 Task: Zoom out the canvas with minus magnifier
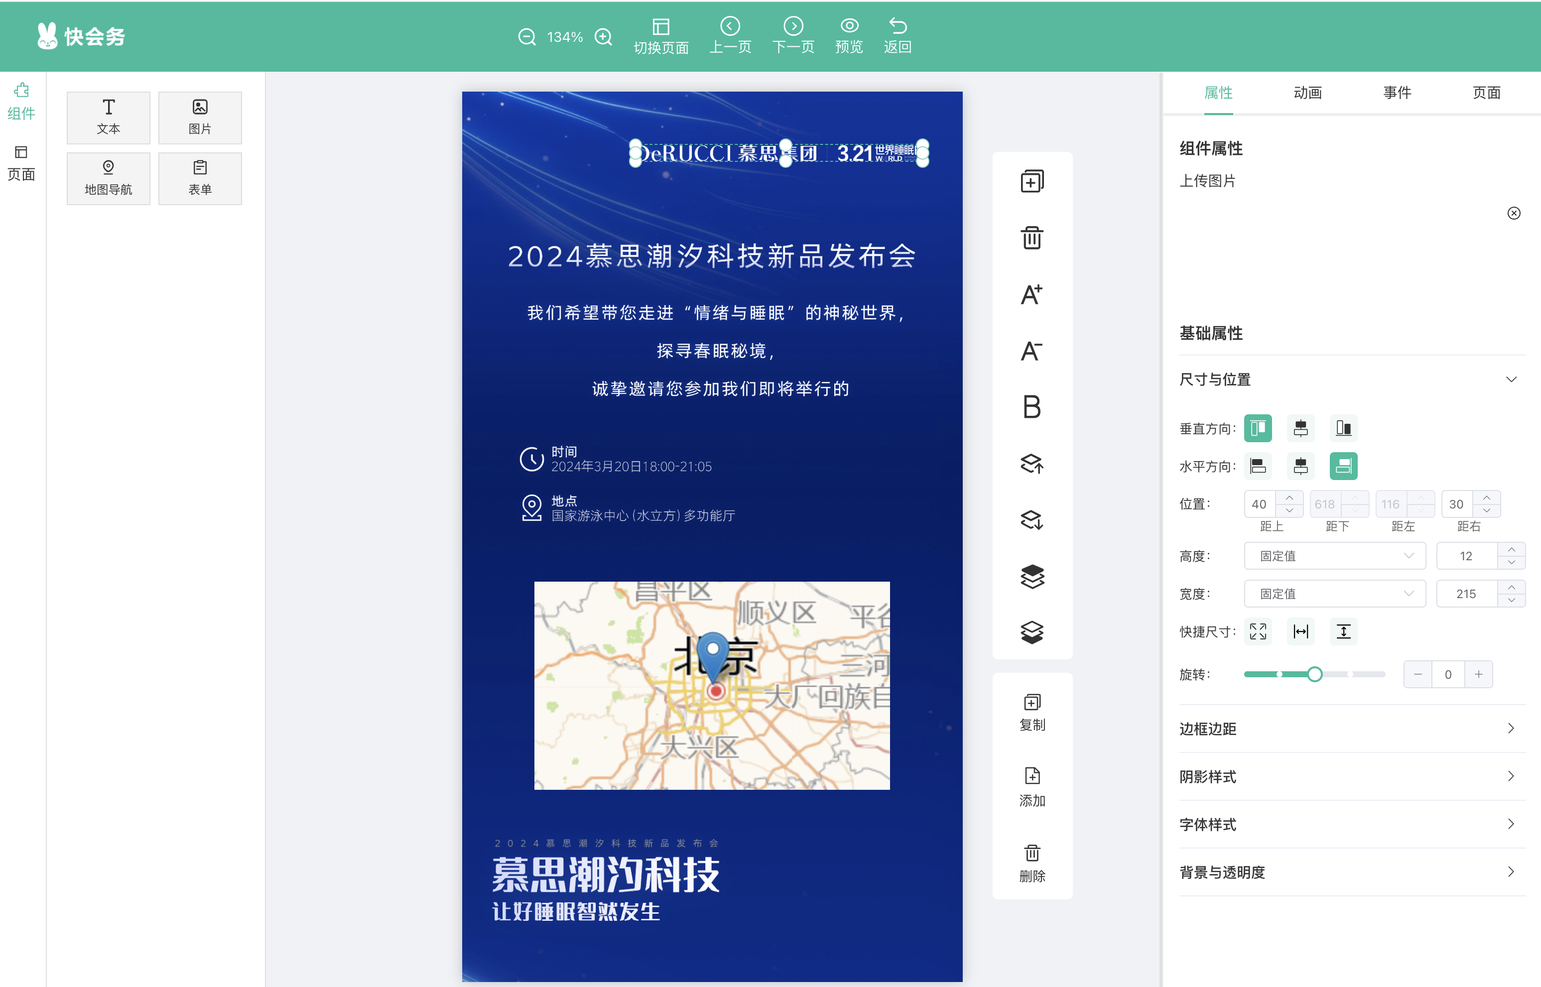[526, 37]
